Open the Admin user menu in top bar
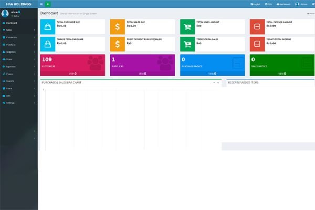This screenshot has height=210, width=315. (x=301, y=4)
